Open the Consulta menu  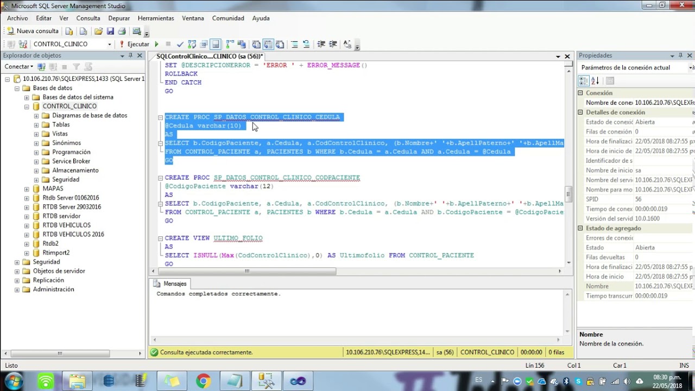pos(88,18)
